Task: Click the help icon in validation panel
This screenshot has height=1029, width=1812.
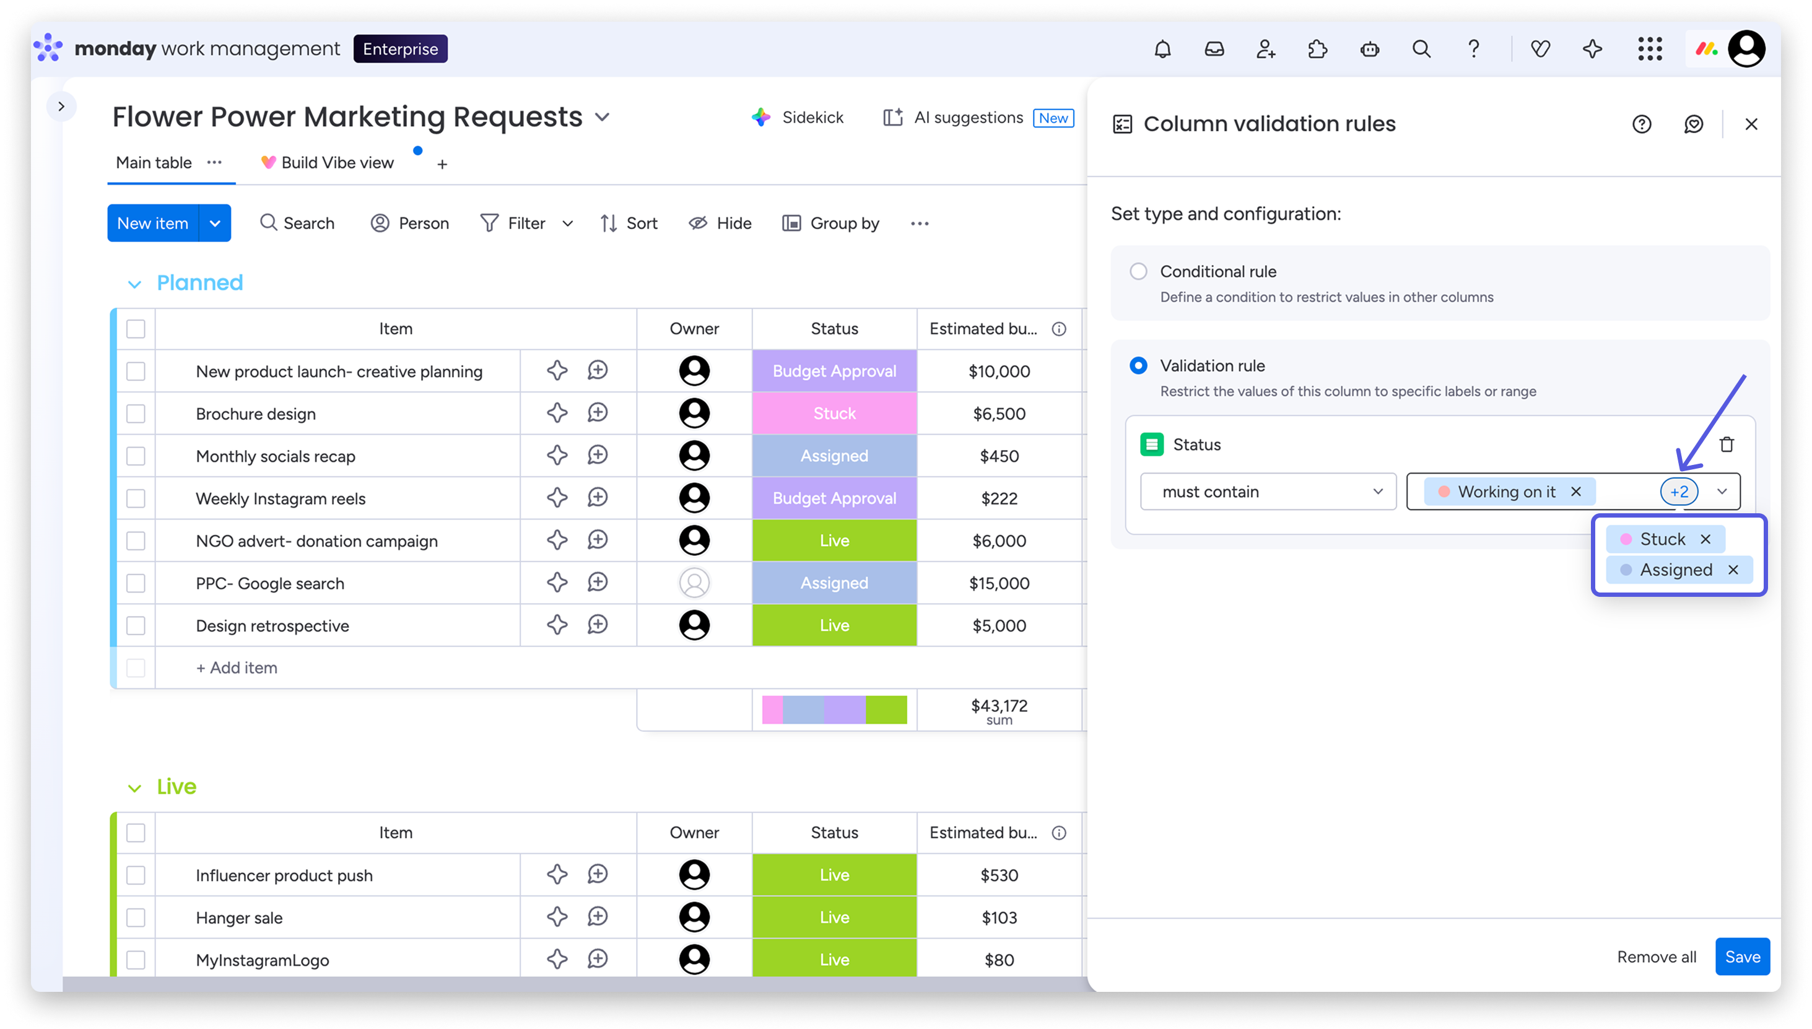Action: (1642, 124)
